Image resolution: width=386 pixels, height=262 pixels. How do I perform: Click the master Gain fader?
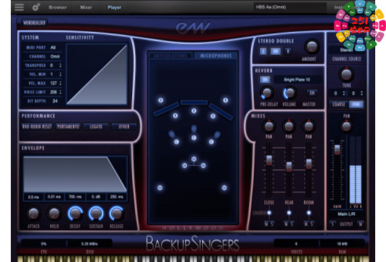337,149
